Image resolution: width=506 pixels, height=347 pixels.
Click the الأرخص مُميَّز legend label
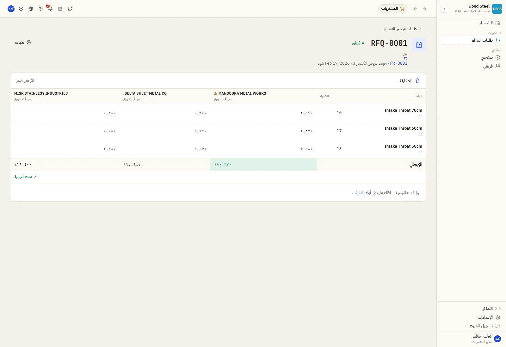coord(25,81)
